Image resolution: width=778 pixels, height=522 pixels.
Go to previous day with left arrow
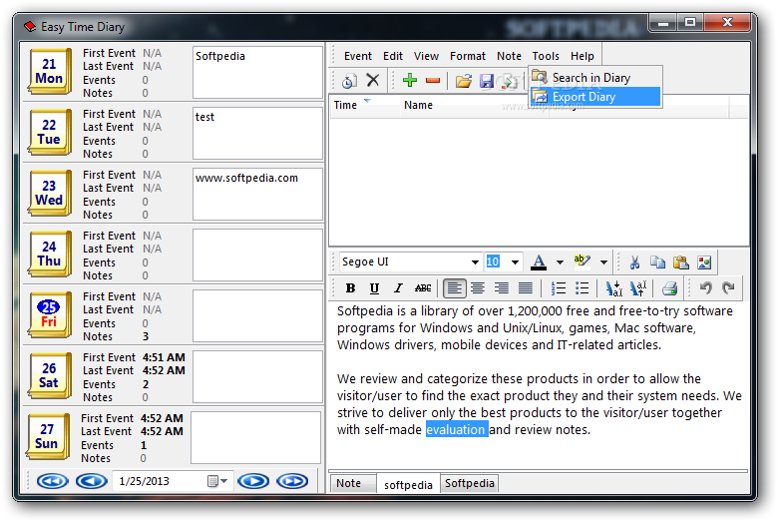pyautogui.click(x=92, y=481)
